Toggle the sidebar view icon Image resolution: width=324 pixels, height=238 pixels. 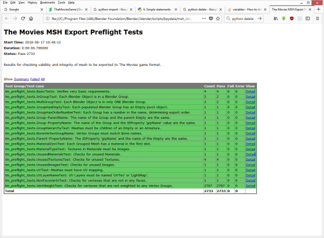307,18
